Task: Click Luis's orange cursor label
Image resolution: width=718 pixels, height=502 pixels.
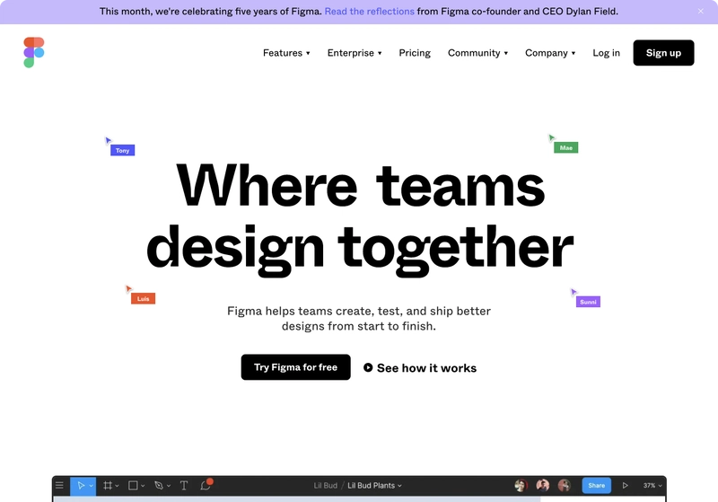Action: 143,299
